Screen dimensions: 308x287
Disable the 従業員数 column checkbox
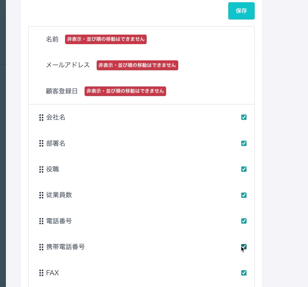pos(244,195)
